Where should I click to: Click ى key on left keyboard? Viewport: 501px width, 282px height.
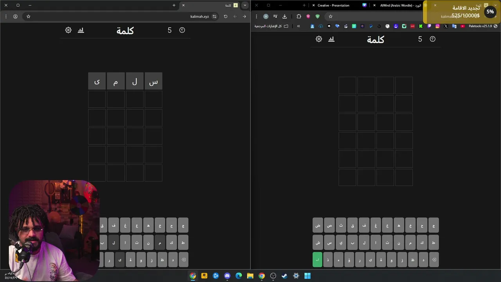(120, 260)
